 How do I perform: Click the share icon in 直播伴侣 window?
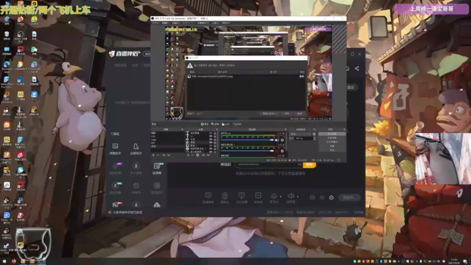357,68
